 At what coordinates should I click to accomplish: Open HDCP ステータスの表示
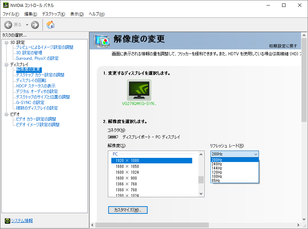36,86
